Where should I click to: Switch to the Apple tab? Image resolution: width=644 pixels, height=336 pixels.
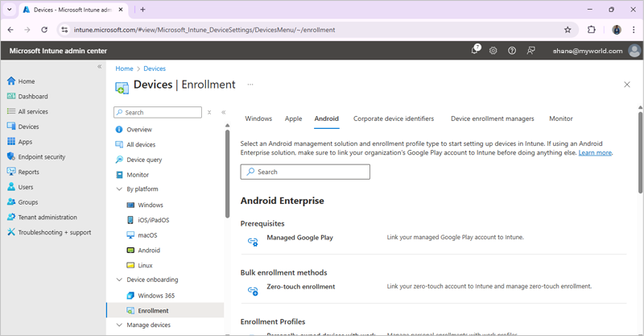293,118
